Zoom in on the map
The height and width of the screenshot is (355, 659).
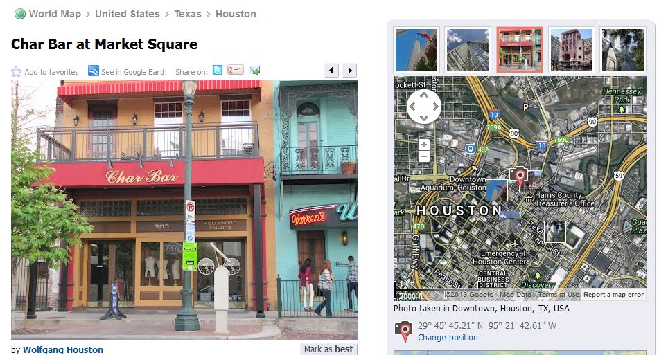point(423,145)
